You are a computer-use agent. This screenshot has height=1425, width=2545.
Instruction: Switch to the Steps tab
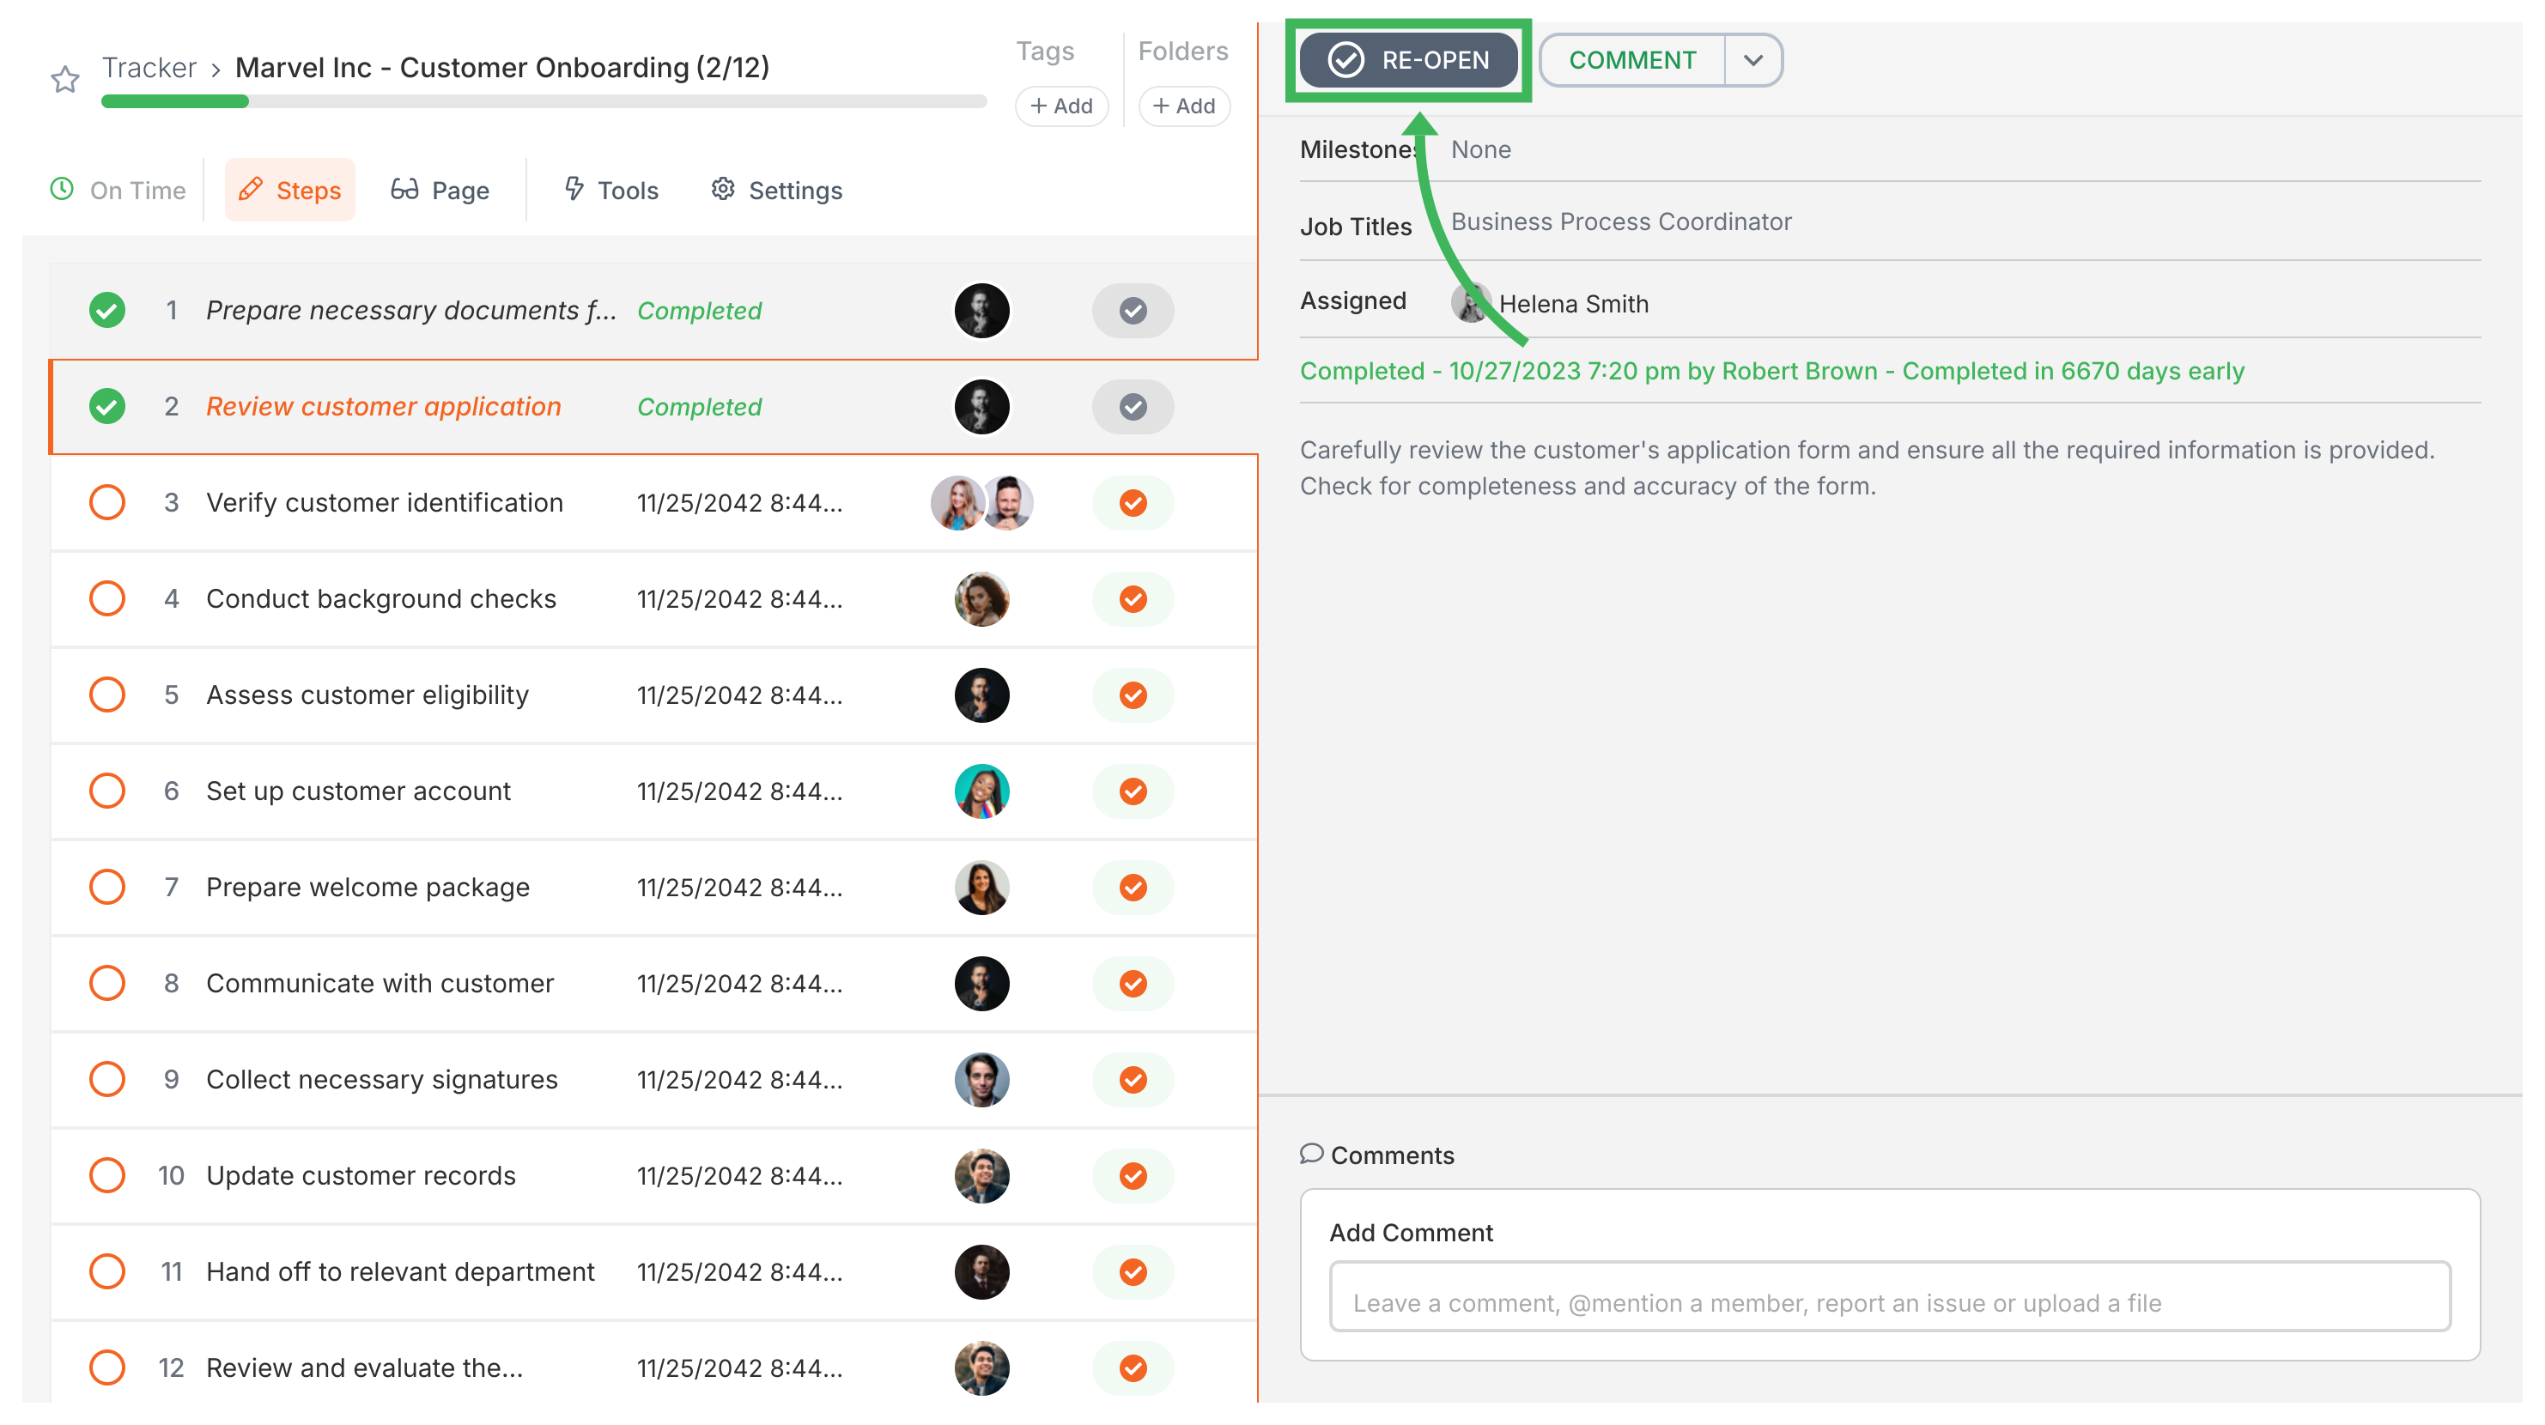(x=289, y=190)
